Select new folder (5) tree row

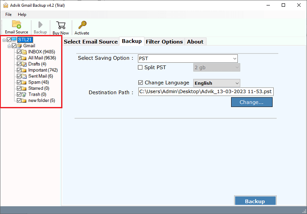[x=41, y=100]
